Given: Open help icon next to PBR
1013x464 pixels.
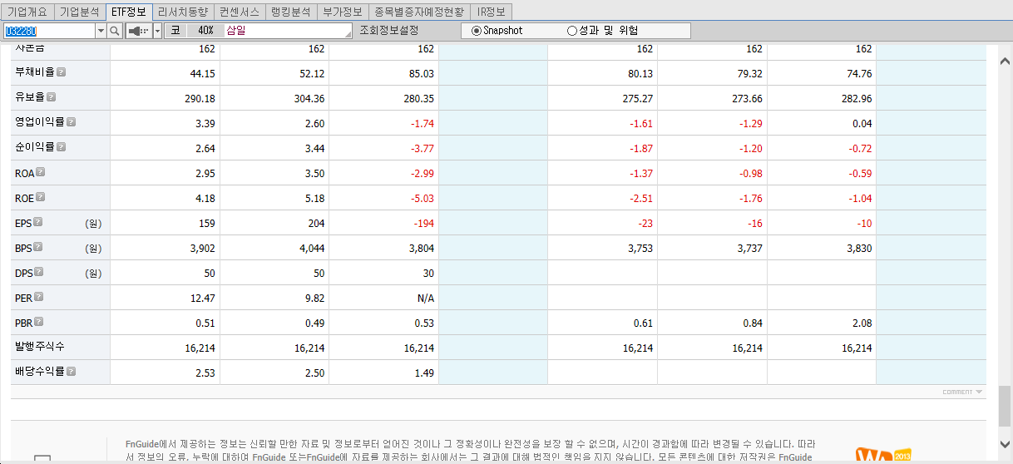Looking at the screenshot, I should pyautogui.click(x=39, y=322).
